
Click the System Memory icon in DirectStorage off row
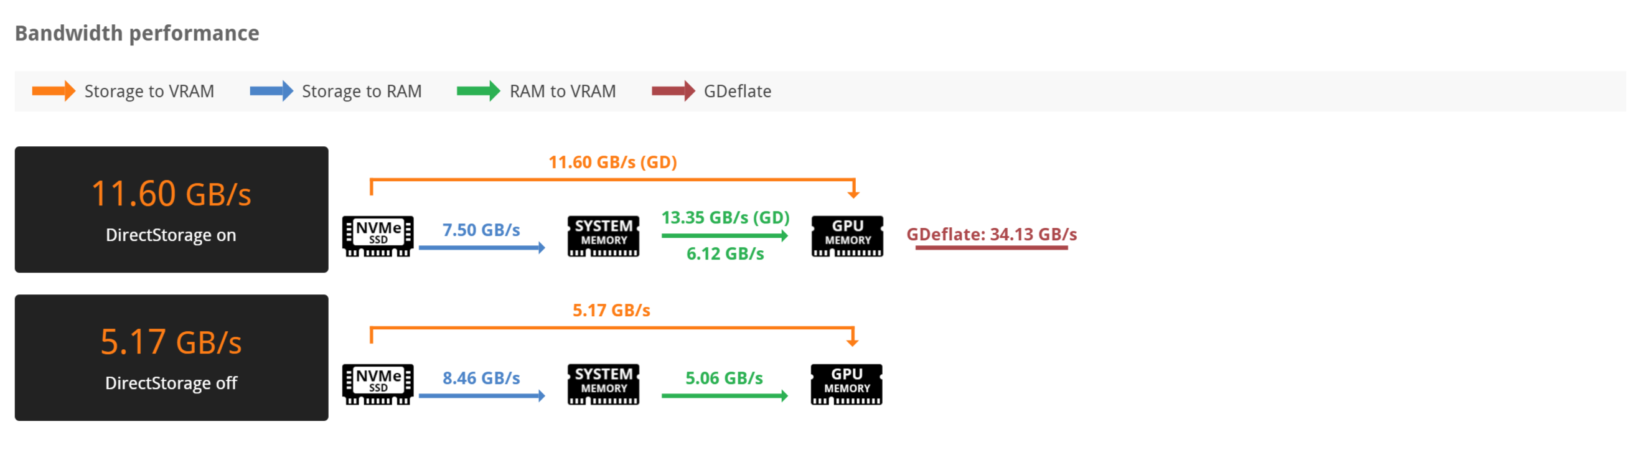tap(603, 384)
